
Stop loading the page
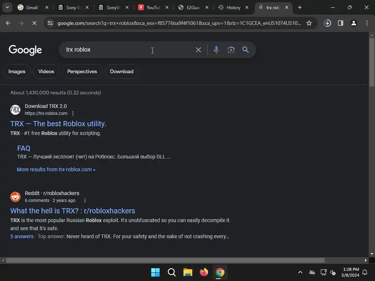tap(34, 23)
